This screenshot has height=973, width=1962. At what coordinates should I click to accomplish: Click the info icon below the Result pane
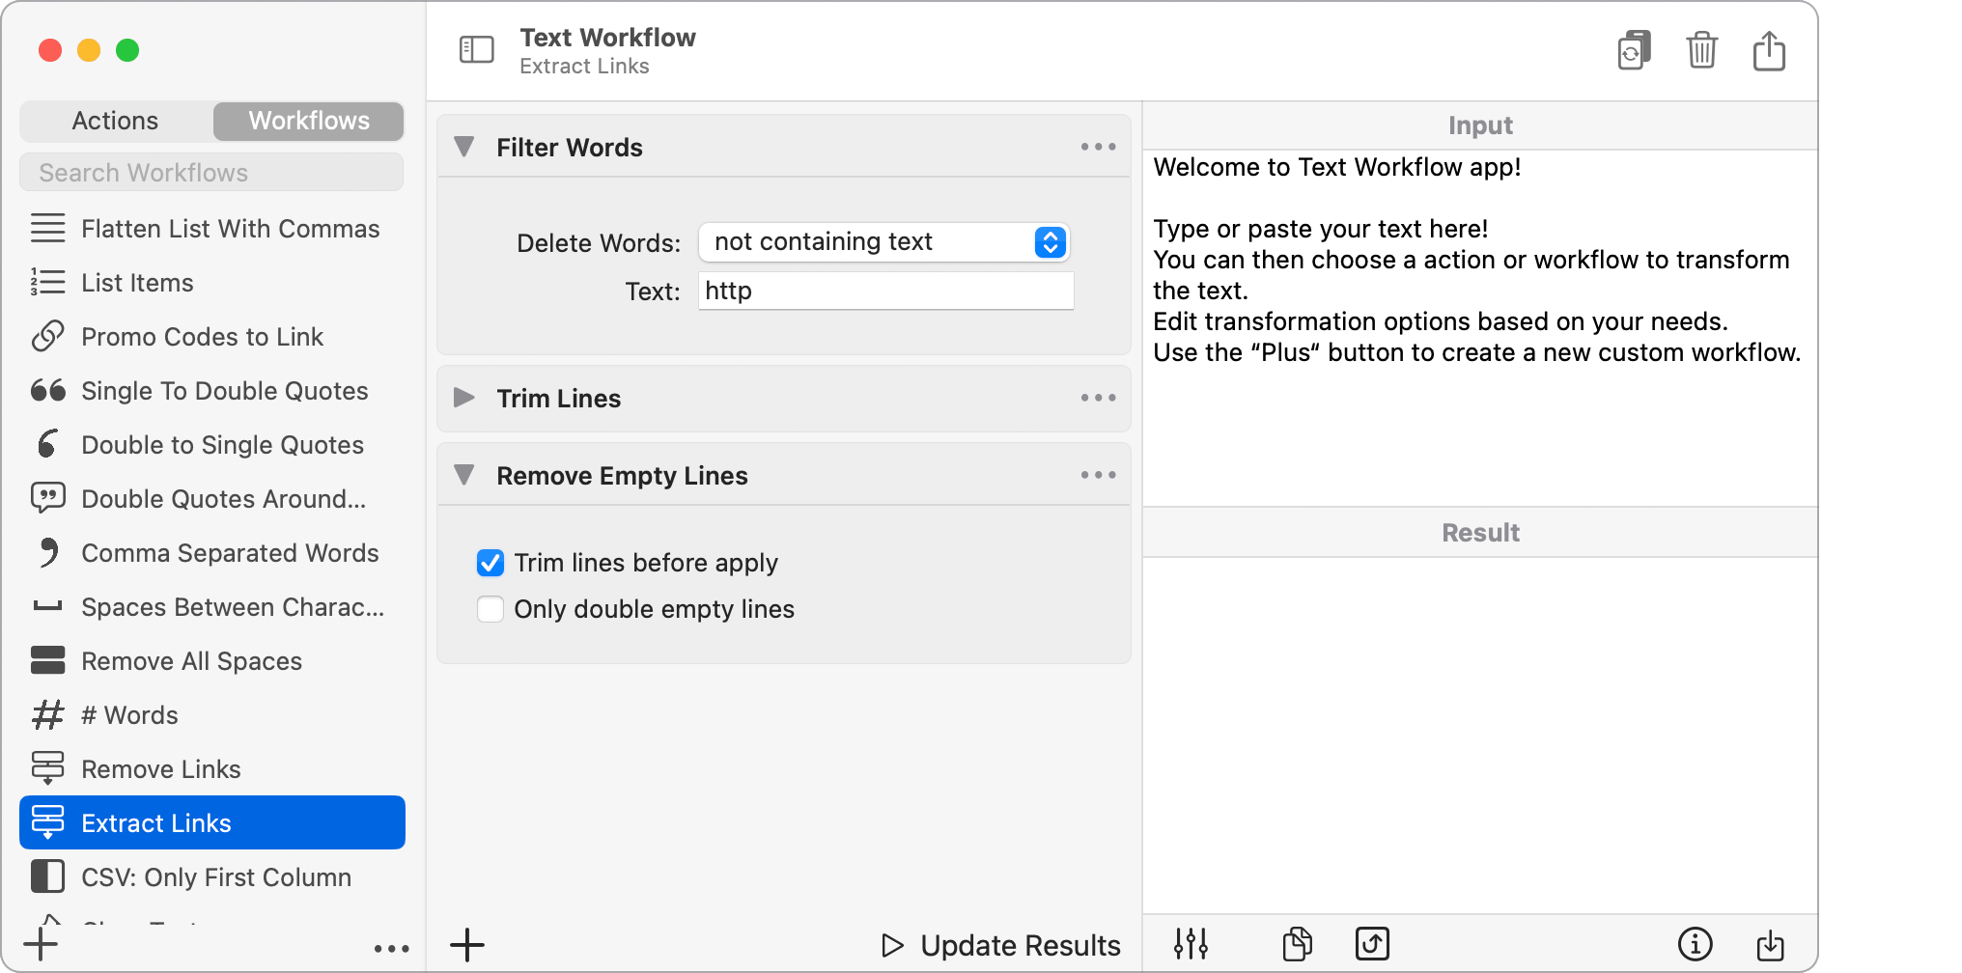(x=1695, y=943)
